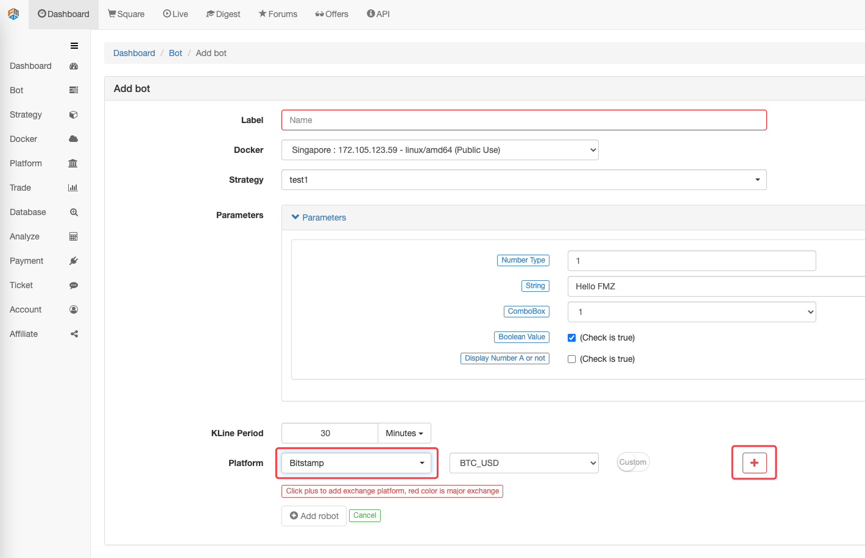The width and height of the screenshot is (865, 558).
Task: Uncheck the Boolean Value checkbox
Action: tap(571, 337)
